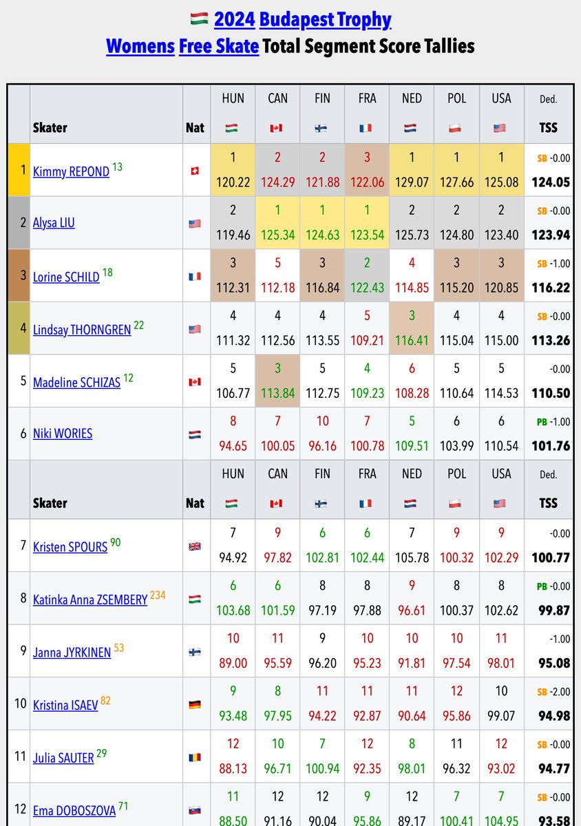This screenshot has height=826, width=581.
Task: Click the US flag beside Lindsay THORNGREN
Action: (x=195, y=329)
